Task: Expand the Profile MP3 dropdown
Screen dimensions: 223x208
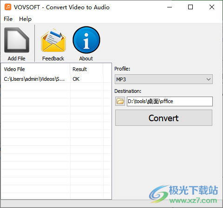Action: 164,79
